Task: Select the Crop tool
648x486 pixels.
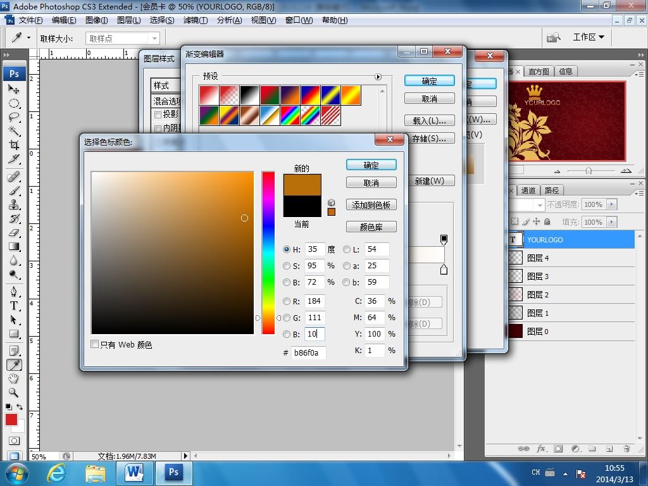Action: click(x=14, y=145)
